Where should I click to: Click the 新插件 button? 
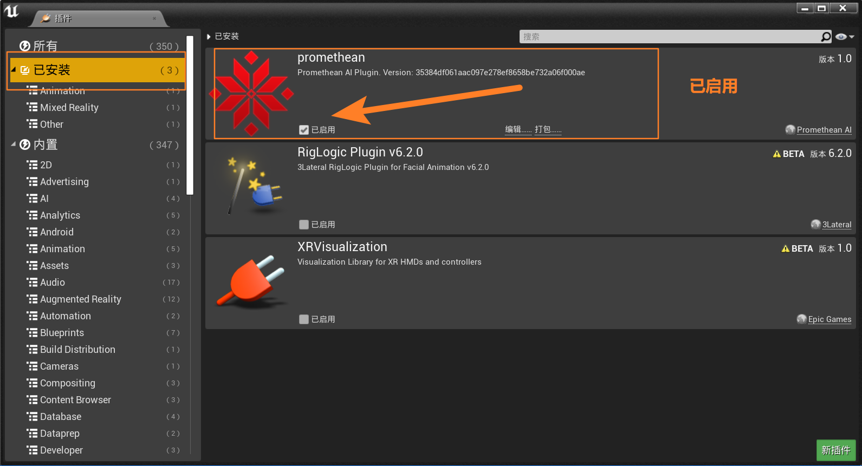[x=836, y=450]
